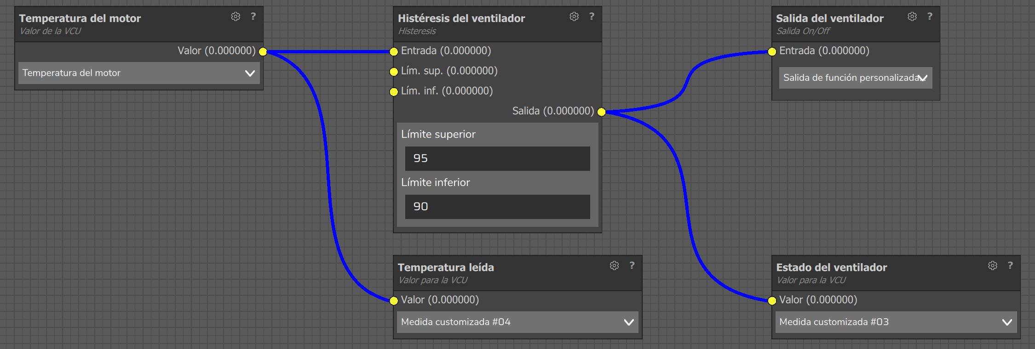Click the Salida output port of Histéresis node
Image resolution: width=1035 pixels, height=349 pixels.
(601, 112)
